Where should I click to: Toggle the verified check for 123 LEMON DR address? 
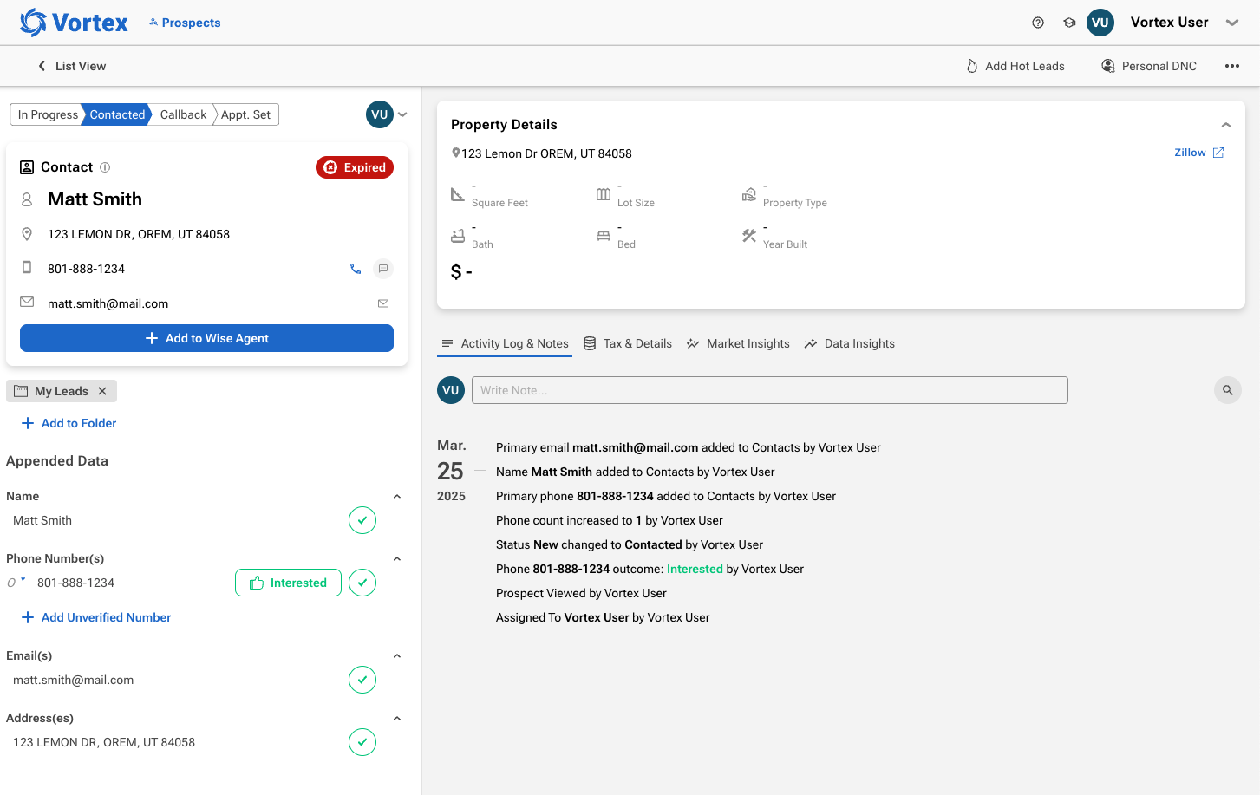coord(362,742)
